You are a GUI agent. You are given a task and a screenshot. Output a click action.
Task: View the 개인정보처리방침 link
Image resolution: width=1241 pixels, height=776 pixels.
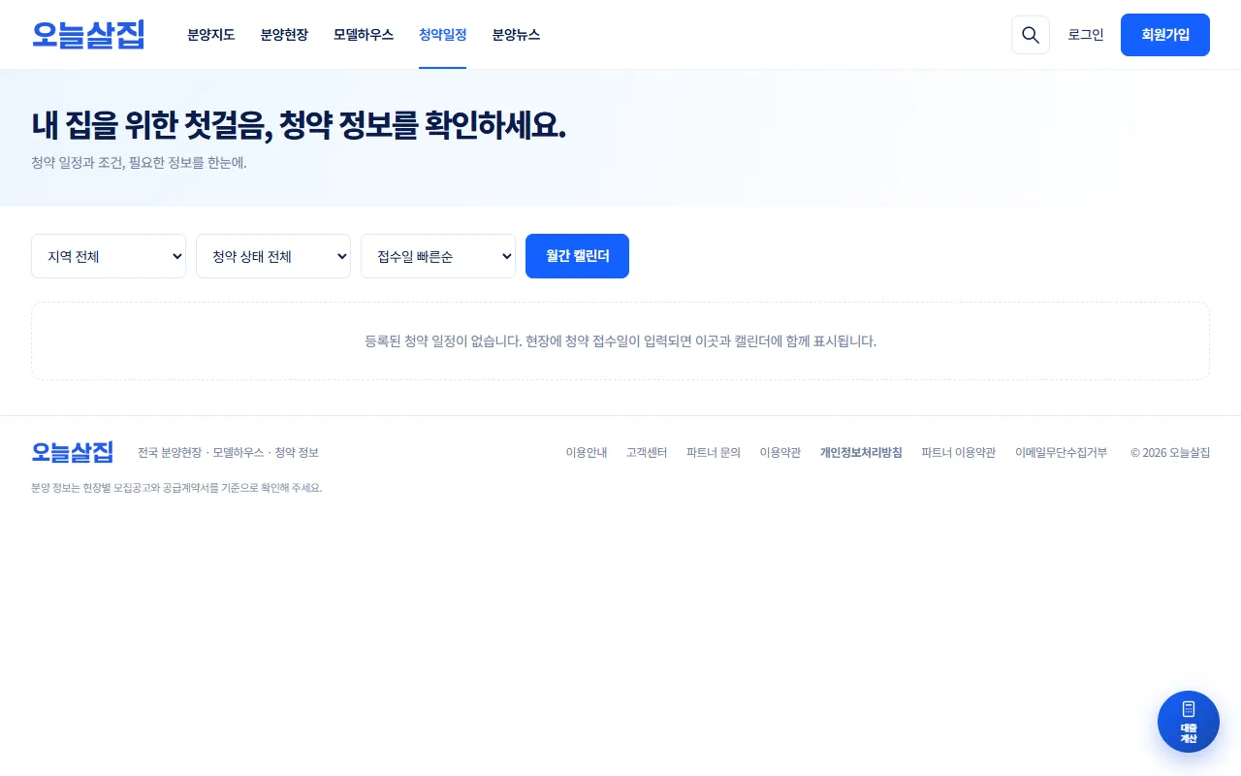point(861,453)
